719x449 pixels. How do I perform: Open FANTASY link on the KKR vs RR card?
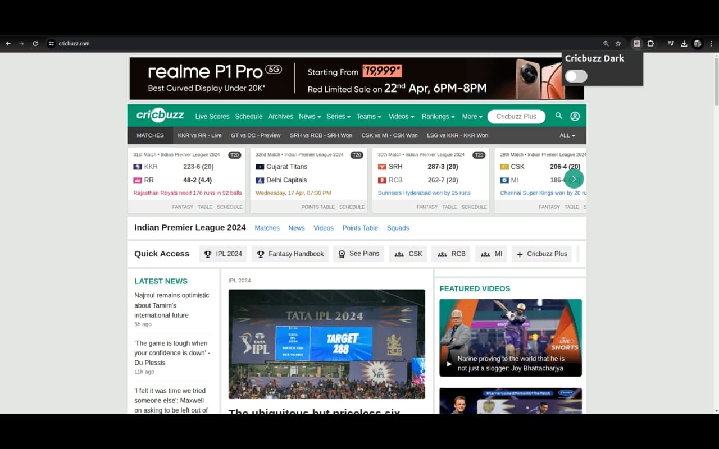[x=183, y=207]
